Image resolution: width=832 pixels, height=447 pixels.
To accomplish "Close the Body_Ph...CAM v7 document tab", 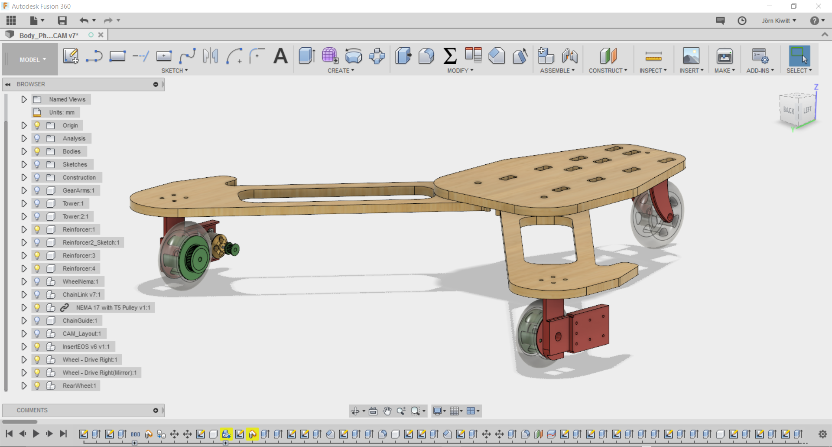I will coord(101,35).
